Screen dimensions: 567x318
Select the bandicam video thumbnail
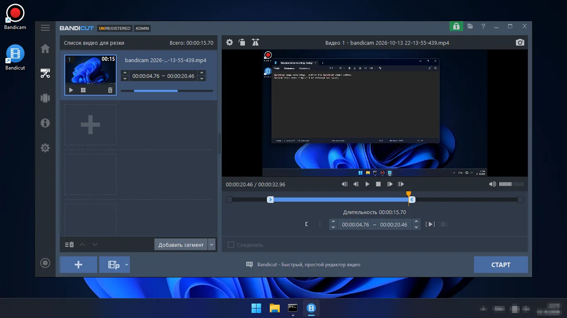coord(90,75)
